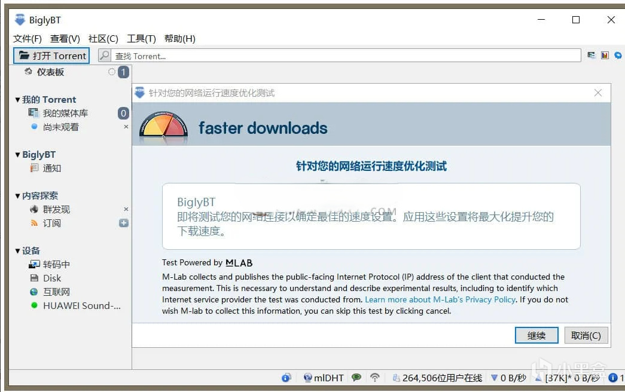Click the 我的媒体库 library icon

(x=33, y=113)
